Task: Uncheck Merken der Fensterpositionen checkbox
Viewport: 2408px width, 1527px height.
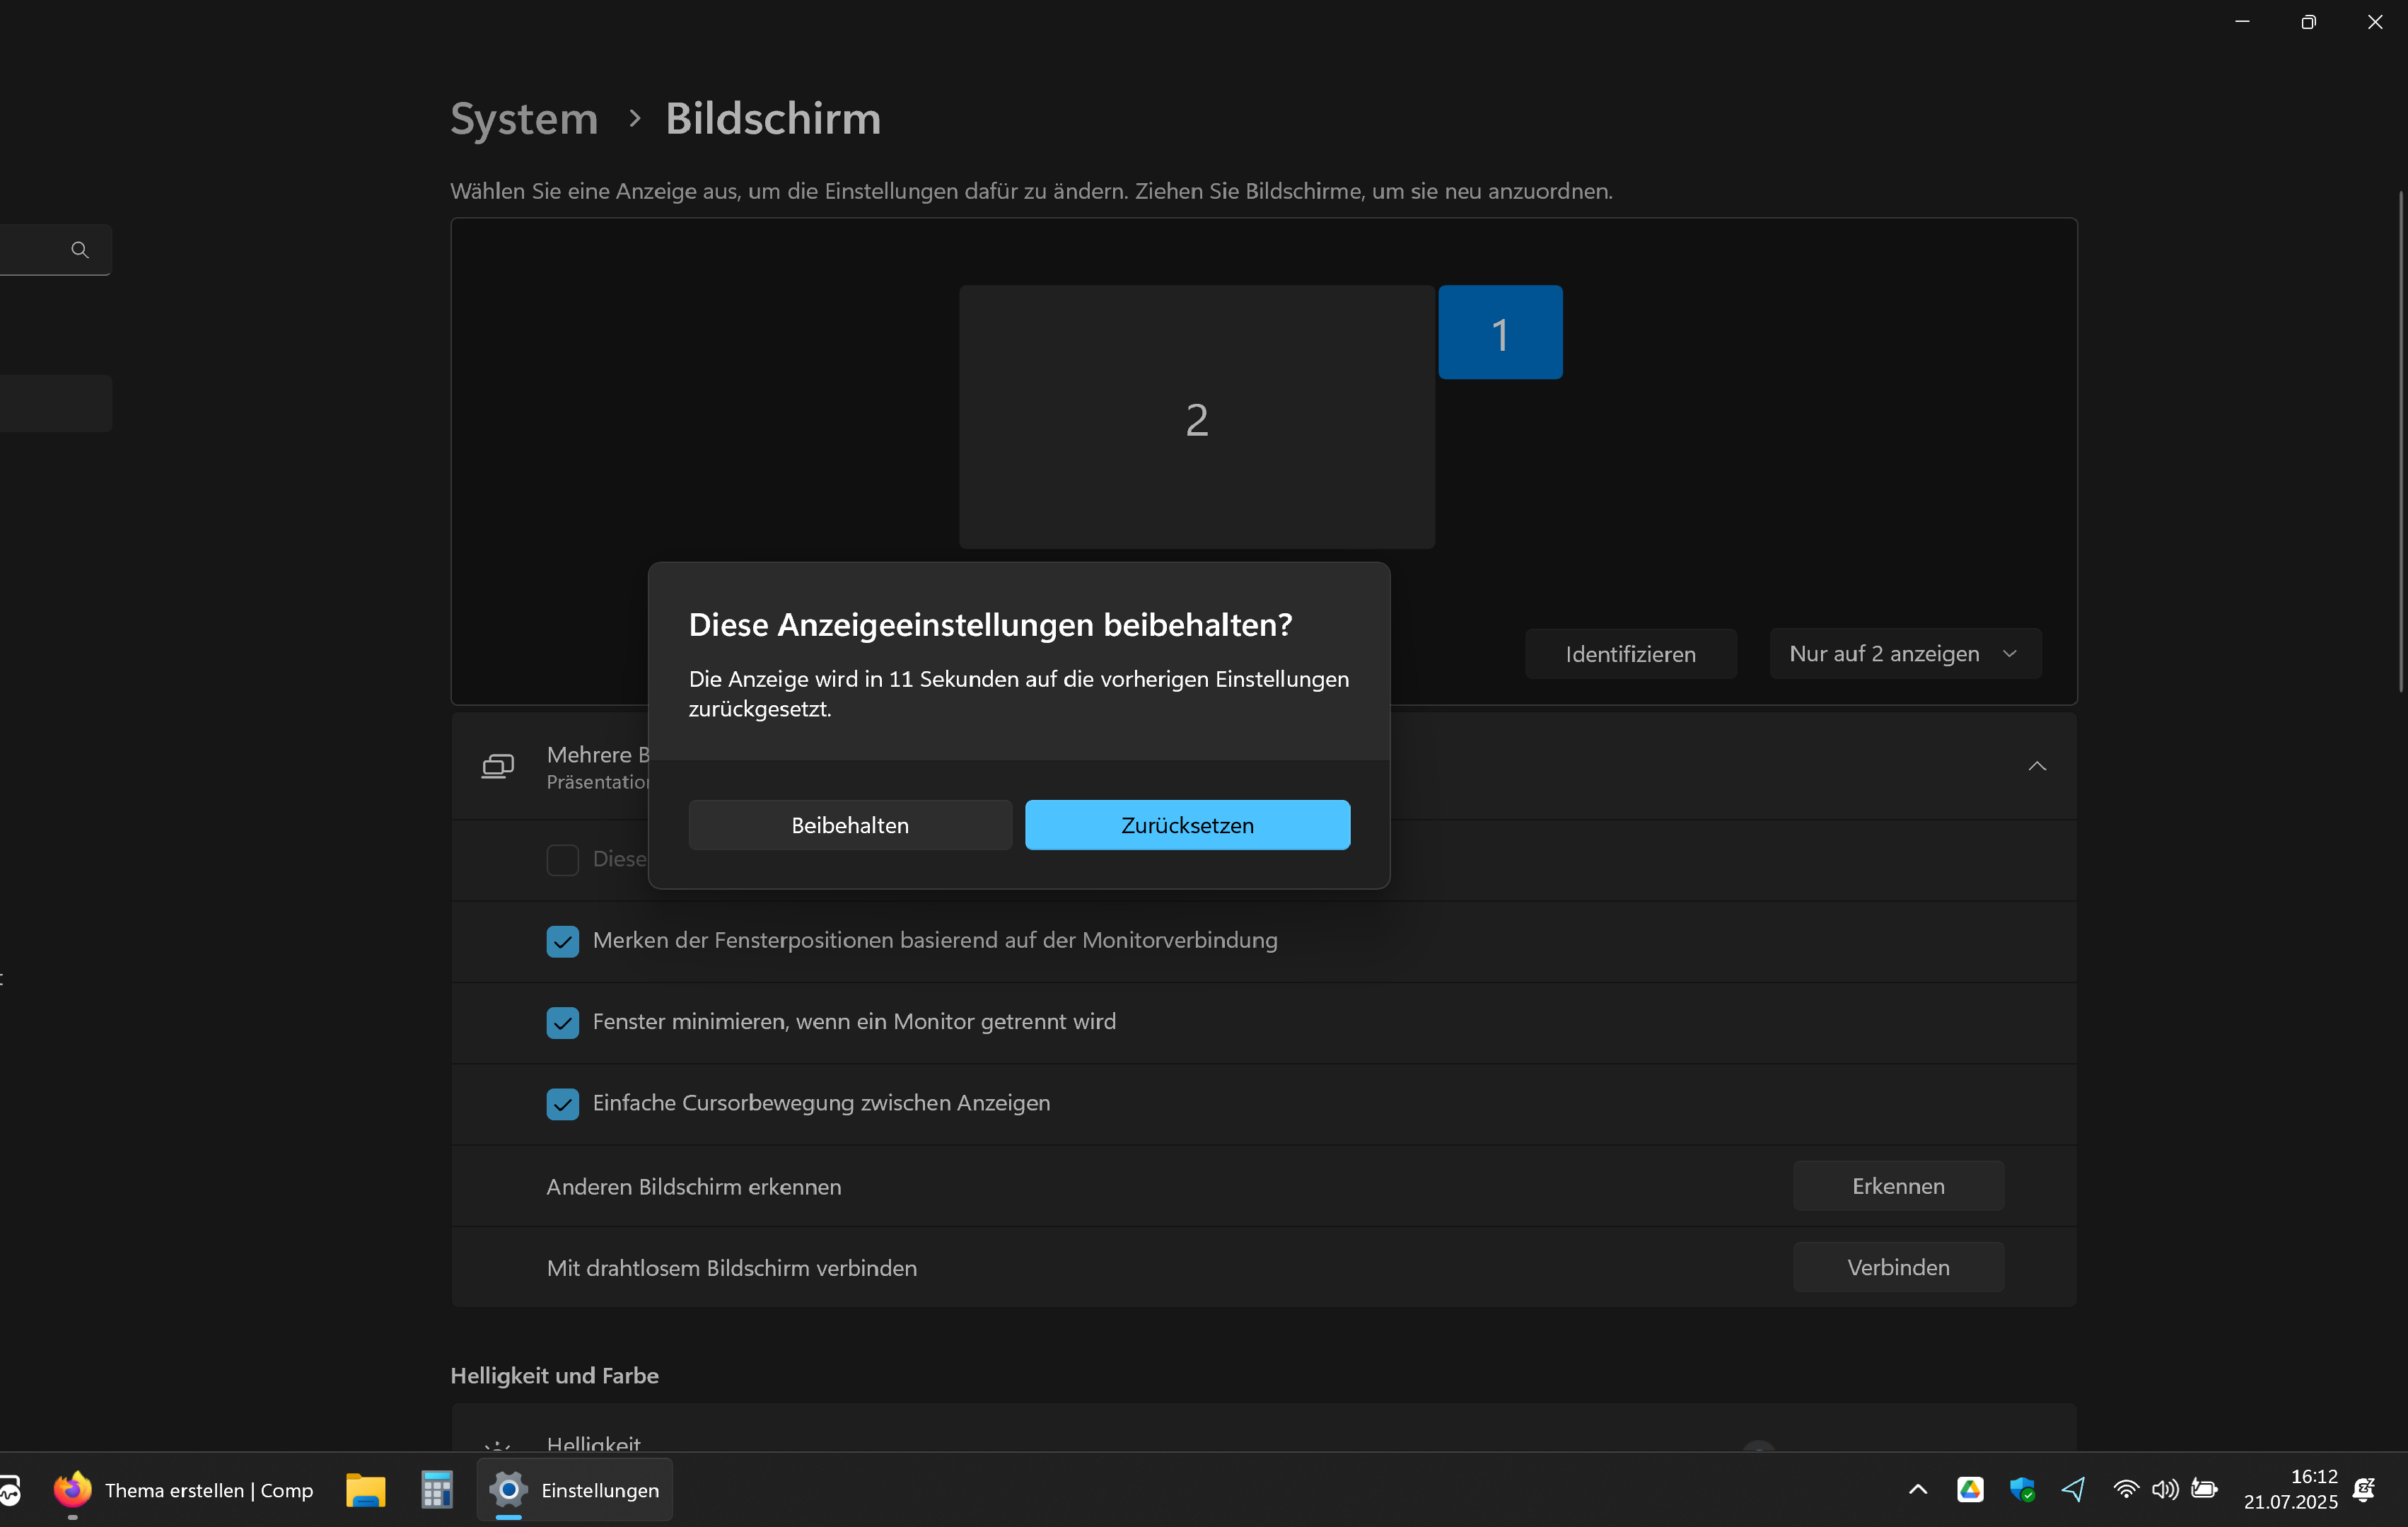Action: pyautogui.click(x=562, y=941)
